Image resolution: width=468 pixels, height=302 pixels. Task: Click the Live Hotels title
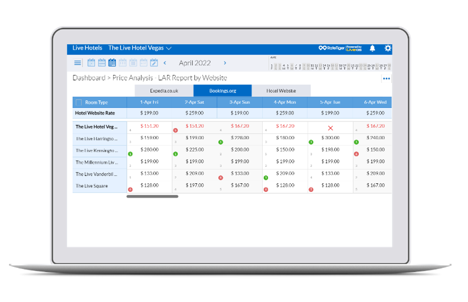[x=87, y=48]
